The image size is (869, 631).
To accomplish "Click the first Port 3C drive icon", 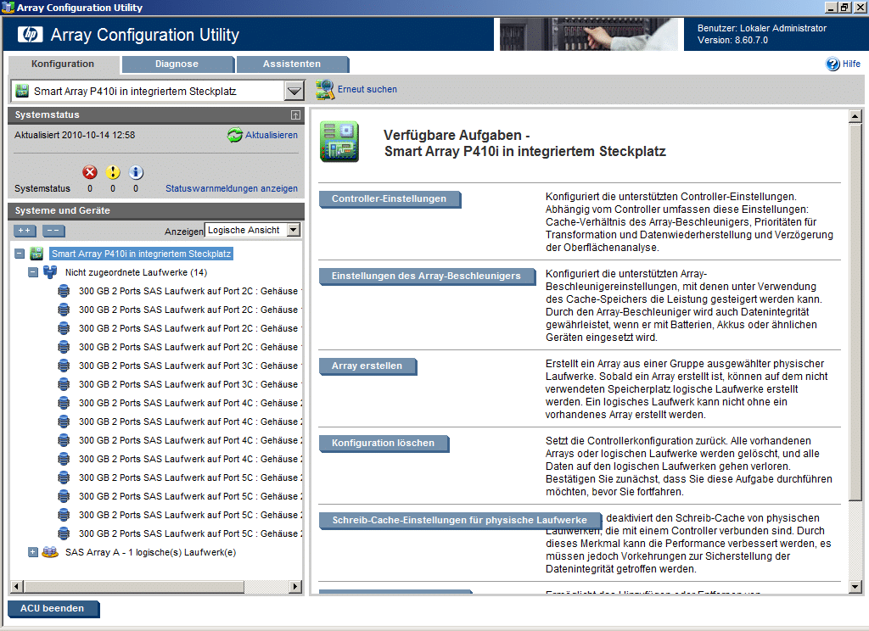I will point(64,366).
